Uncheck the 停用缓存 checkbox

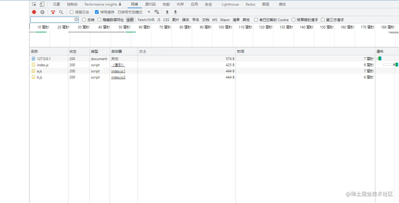coord(97,12)
